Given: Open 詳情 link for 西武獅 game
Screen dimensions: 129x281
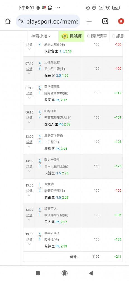Looking at the screenshot, I should tap(29, 191).
